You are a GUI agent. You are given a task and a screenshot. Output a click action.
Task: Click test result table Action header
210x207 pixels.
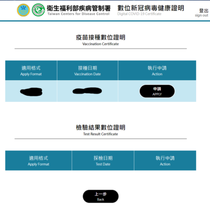click(165, 160)
